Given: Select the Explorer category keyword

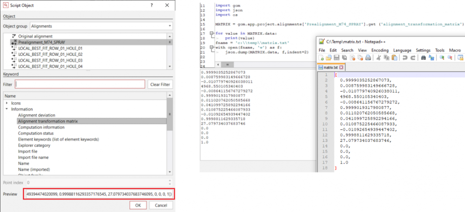Looking at the screenshot, I should coord(34,146).
